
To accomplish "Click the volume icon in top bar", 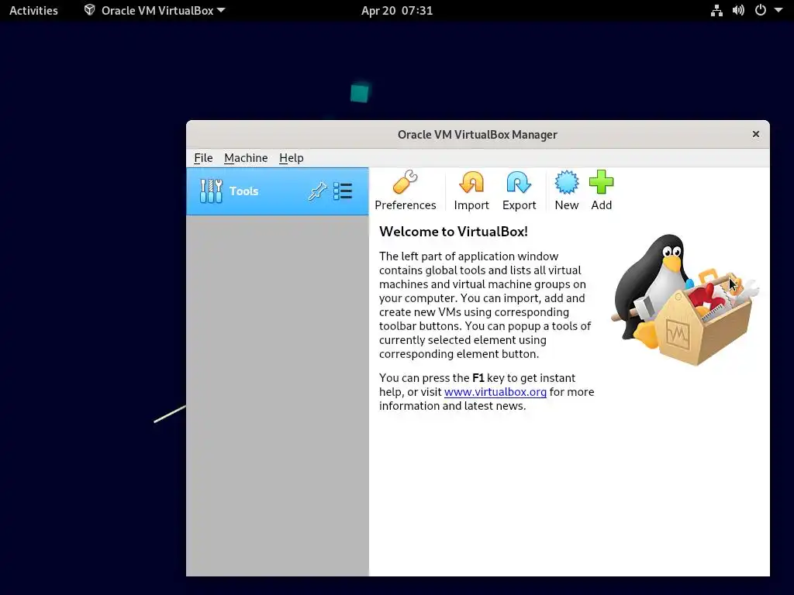I will click(738, 11).
